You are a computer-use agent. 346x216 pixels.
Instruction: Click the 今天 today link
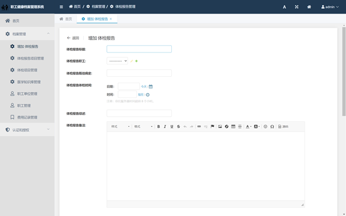(x=144, y=87)
